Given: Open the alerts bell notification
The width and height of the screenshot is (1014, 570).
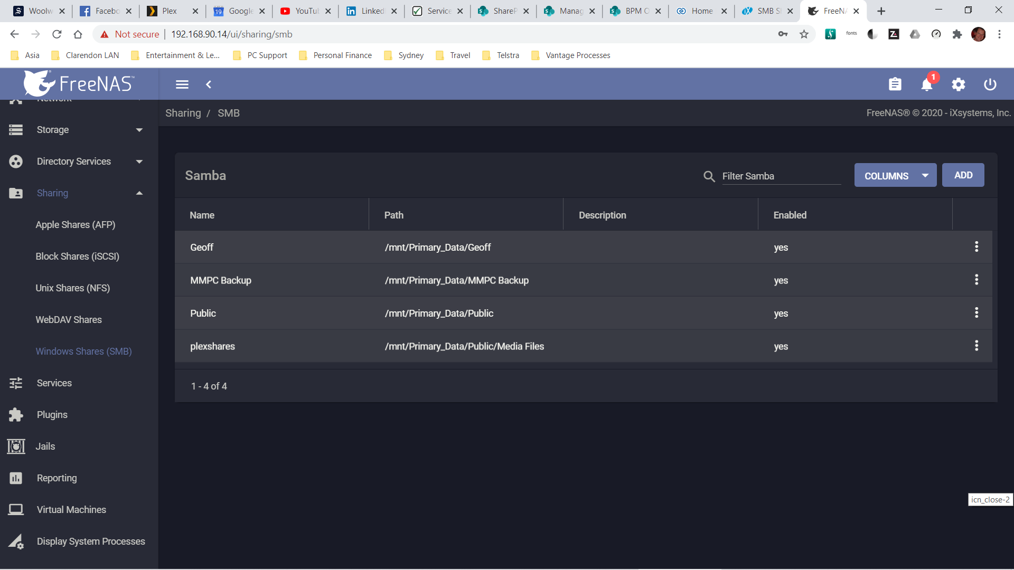Looking at the screenshot, I should (x=926, y=84).
